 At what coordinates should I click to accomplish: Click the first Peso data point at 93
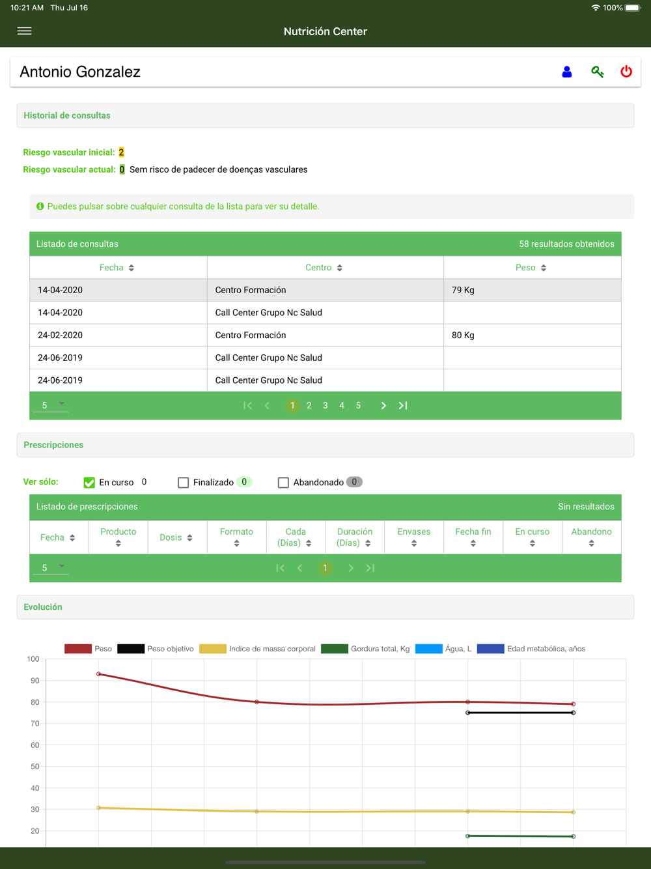click(98, 674)
